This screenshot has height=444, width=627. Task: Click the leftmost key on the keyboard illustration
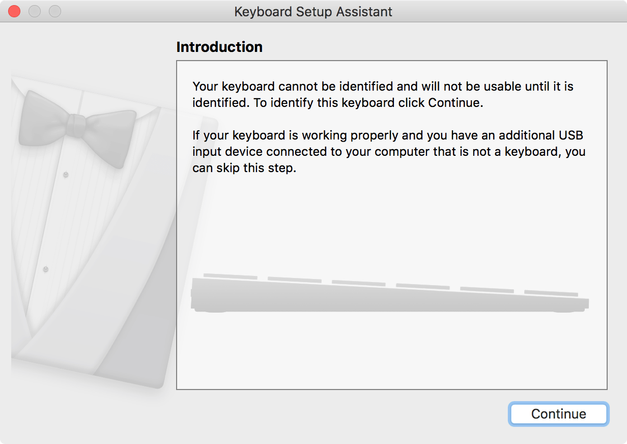230,276
